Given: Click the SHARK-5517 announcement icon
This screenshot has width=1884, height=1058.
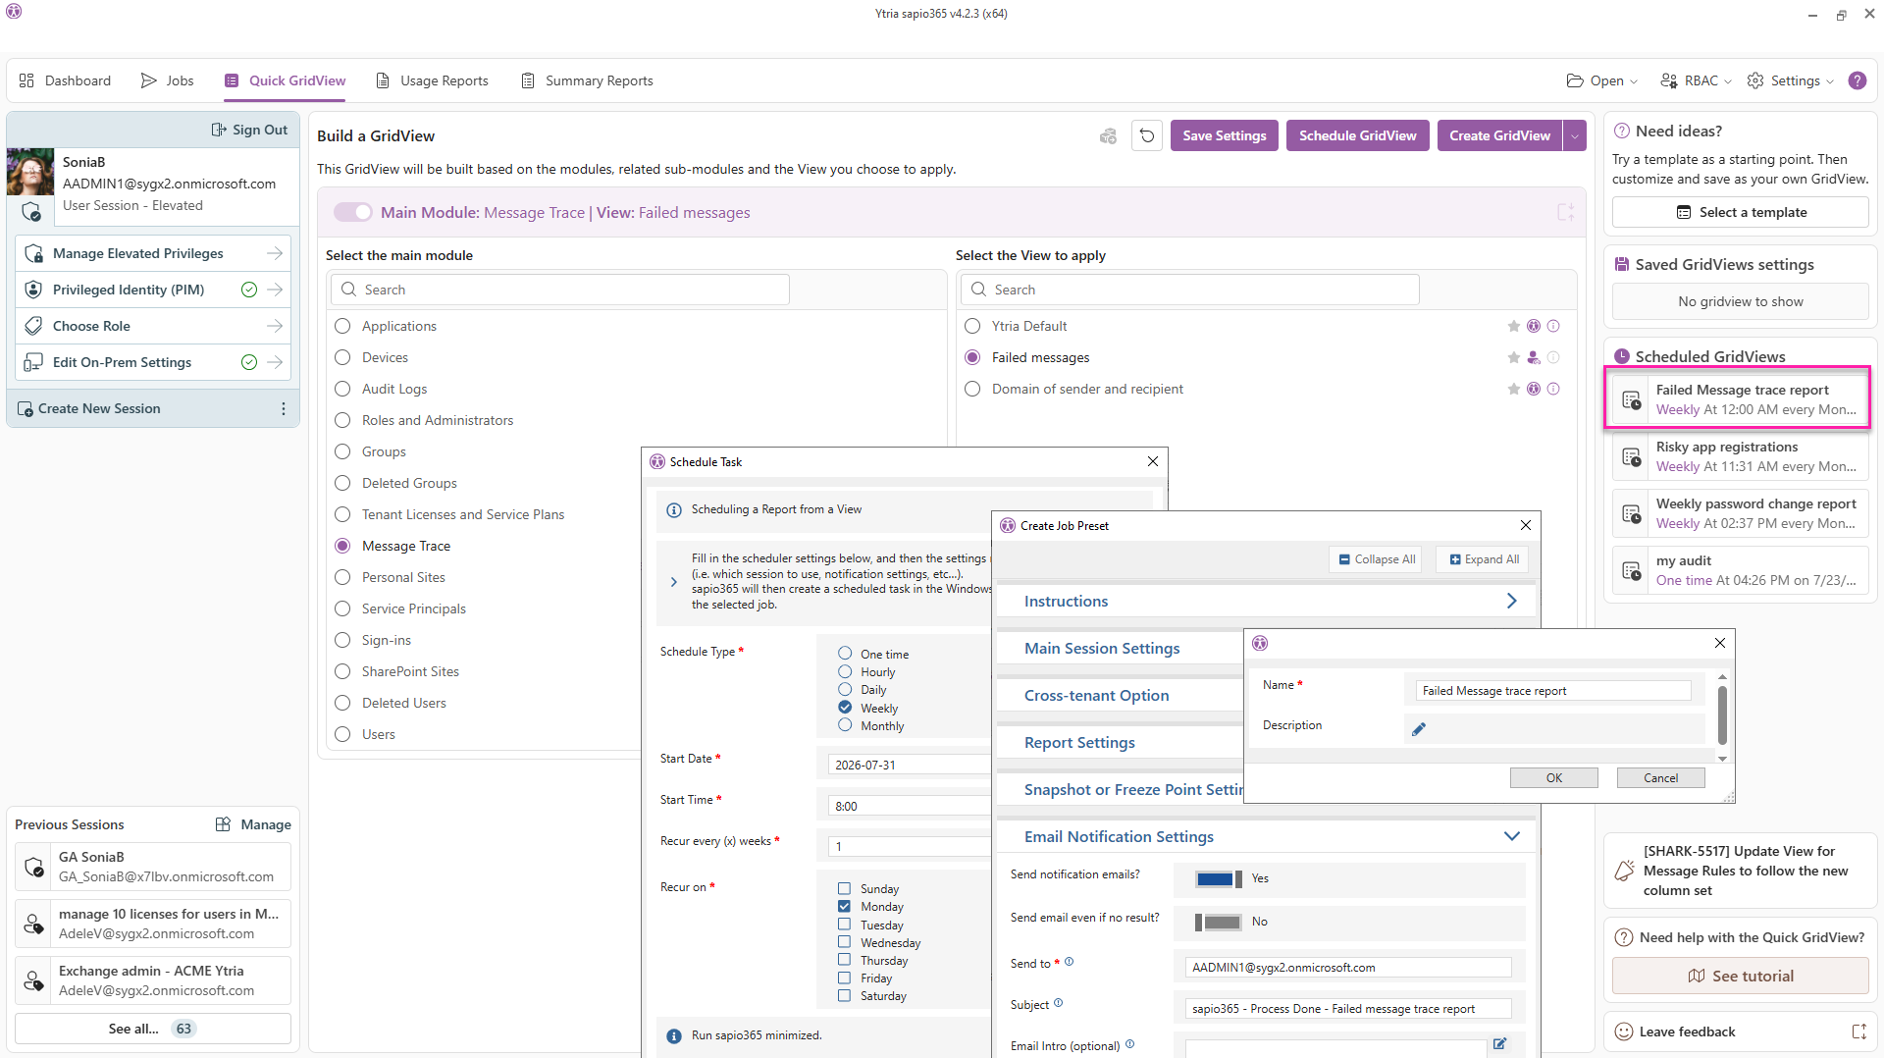Looking at the screenshot, I should point(1625,871).
